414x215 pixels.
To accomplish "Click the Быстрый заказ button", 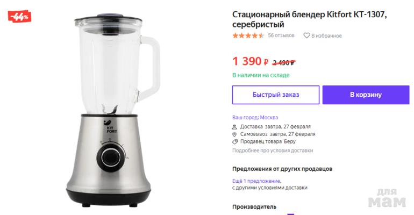I will 276,95.
